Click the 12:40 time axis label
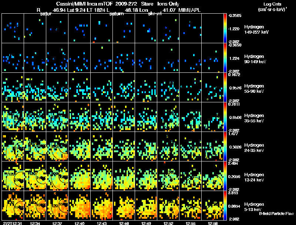Viewport: 296px width, 225px height. click(79, 223)
